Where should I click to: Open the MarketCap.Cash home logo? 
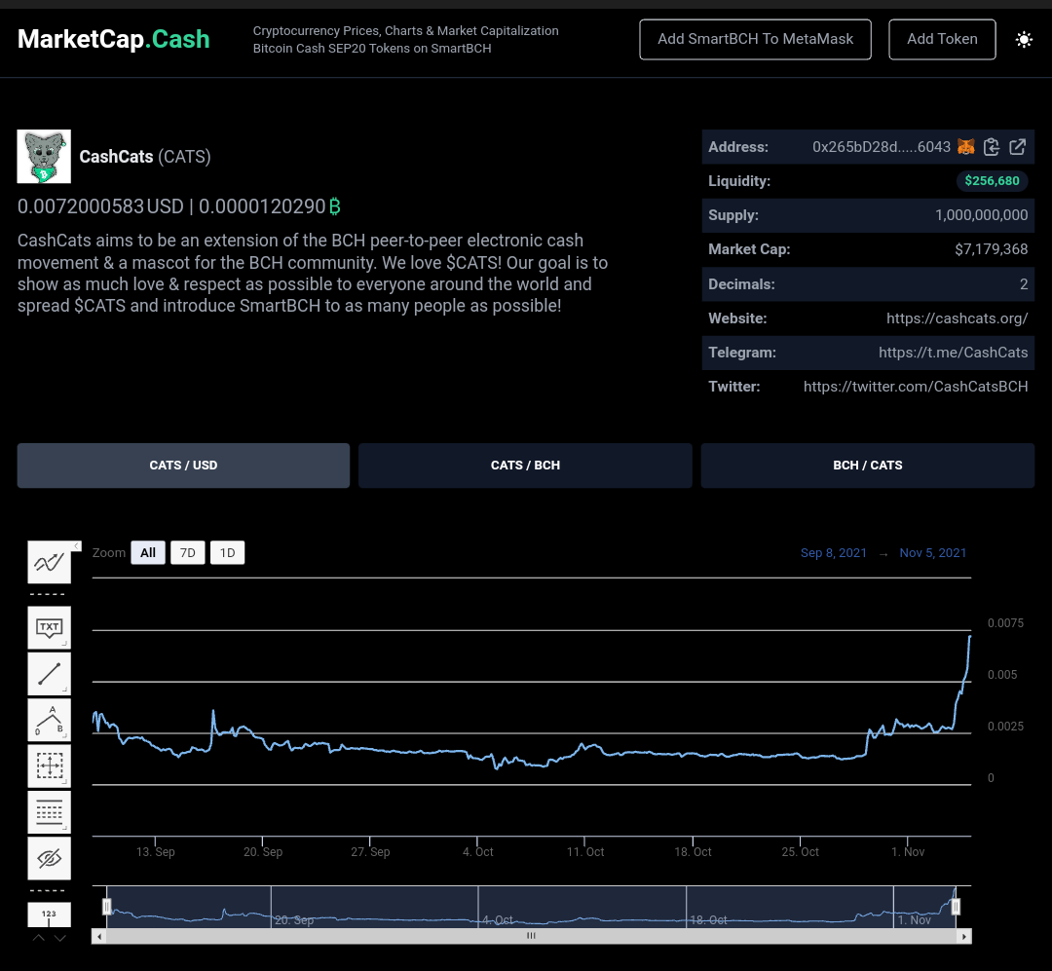[113, 39]
